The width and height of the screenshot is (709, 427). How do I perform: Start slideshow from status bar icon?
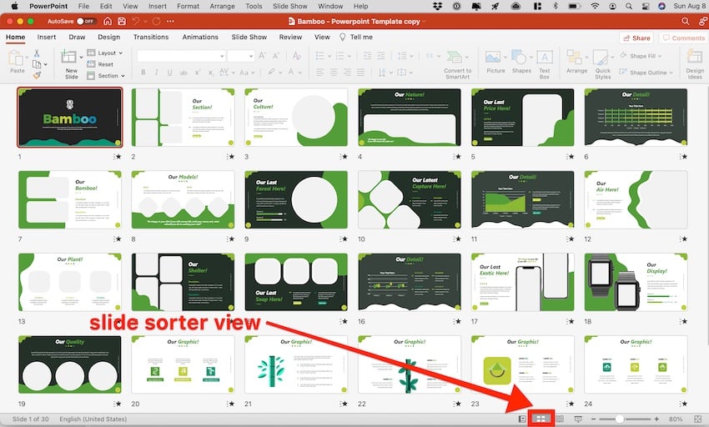[x=578, y=419]
